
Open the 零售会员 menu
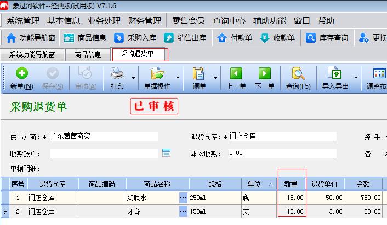pos(189,20)
